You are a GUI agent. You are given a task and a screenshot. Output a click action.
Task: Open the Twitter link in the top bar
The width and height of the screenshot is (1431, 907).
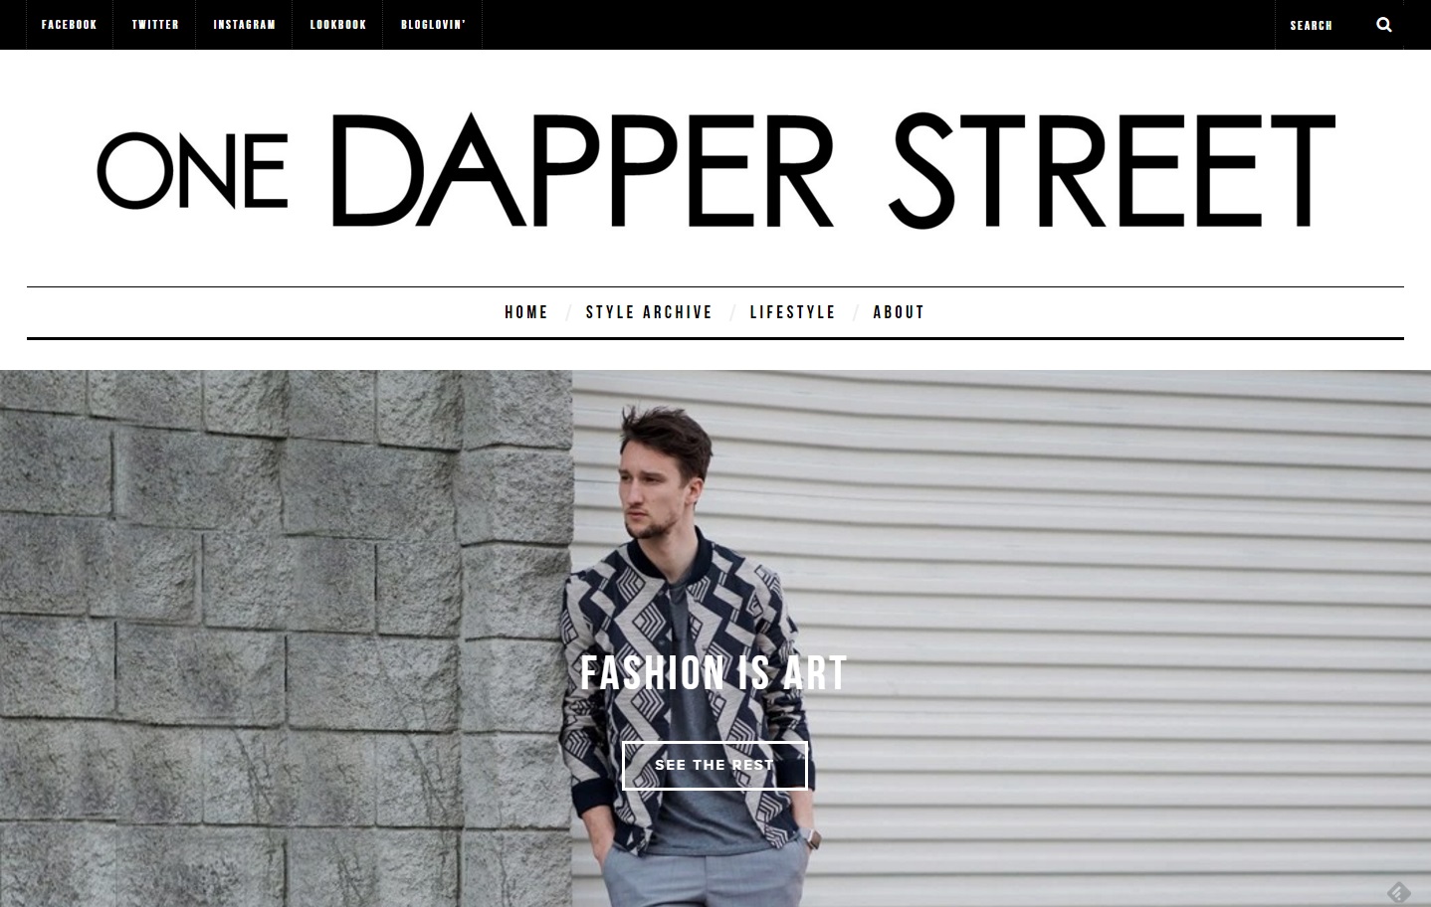point(155,25)
